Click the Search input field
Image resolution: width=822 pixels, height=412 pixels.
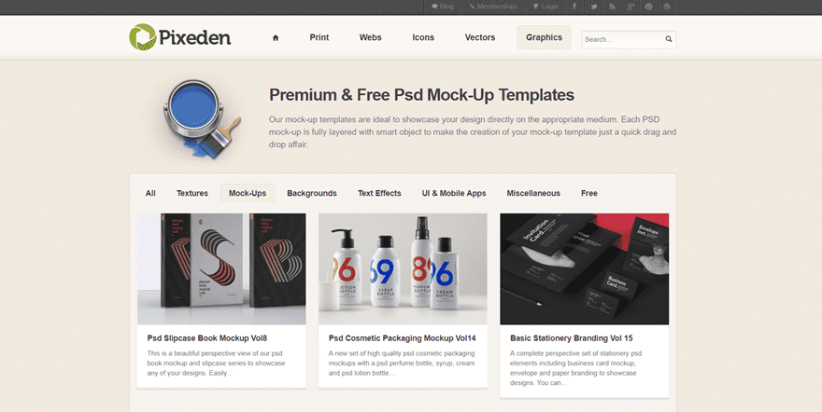[623, 39]
